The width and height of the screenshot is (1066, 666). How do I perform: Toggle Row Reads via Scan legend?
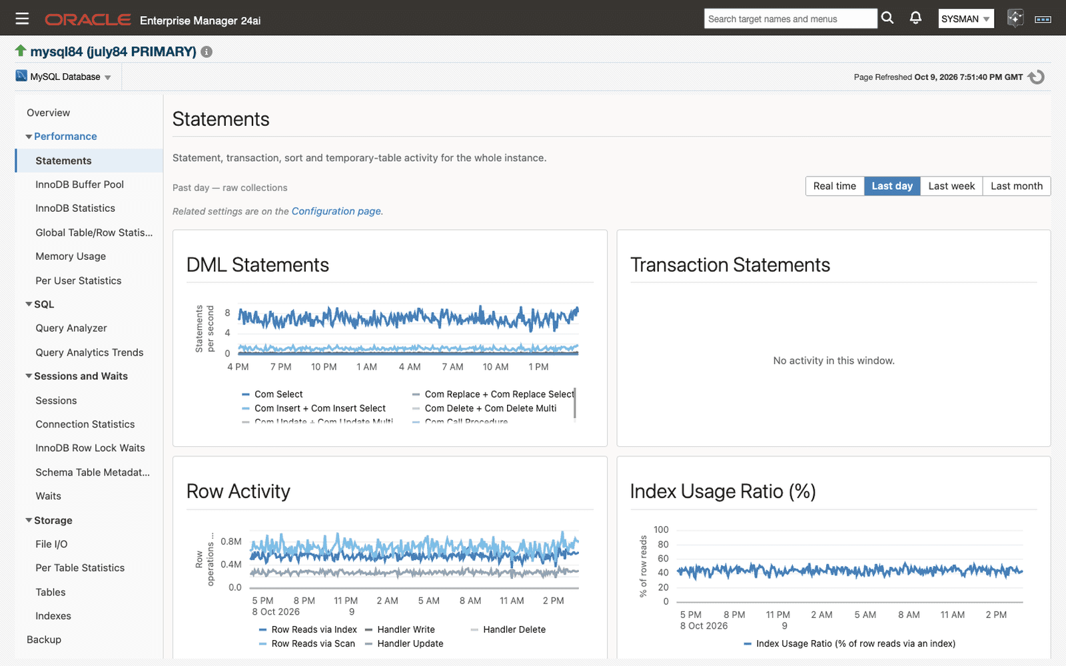[306, 643]
